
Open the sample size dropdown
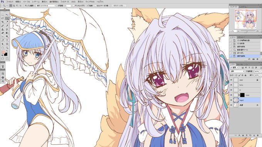click(46, 6)
